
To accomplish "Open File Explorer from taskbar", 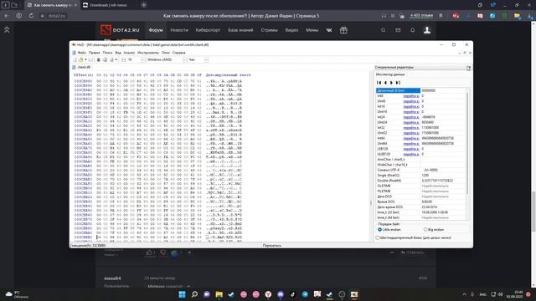I will pyautogui.click(x=219, y=294).
